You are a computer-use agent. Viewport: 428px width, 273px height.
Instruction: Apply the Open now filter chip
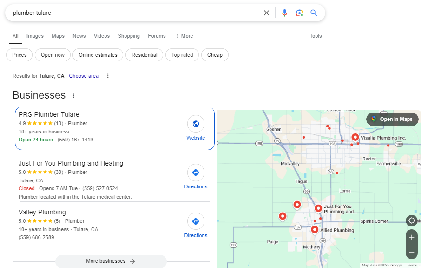53,55
